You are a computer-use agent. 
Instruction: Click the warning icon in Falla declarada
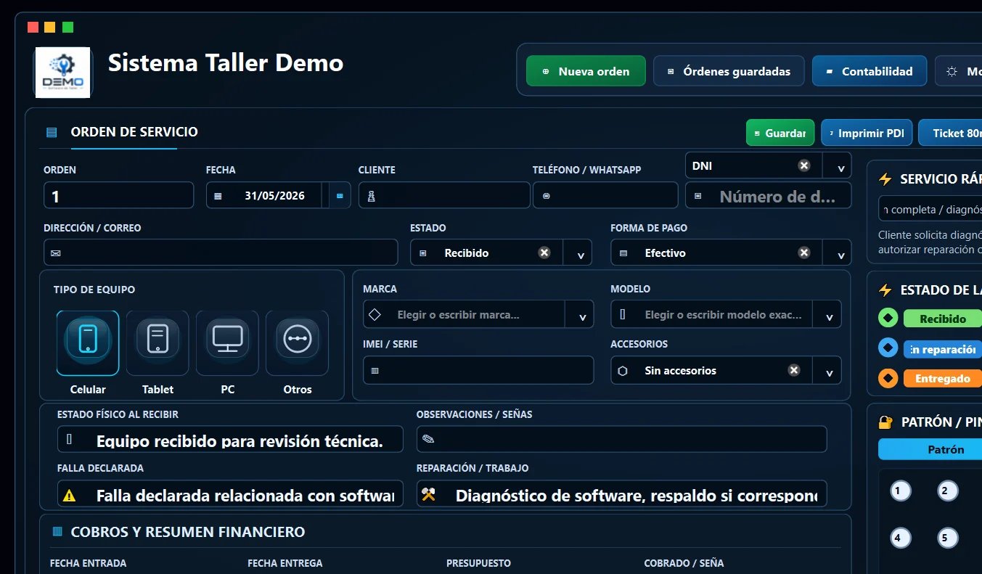click(70, 496)
